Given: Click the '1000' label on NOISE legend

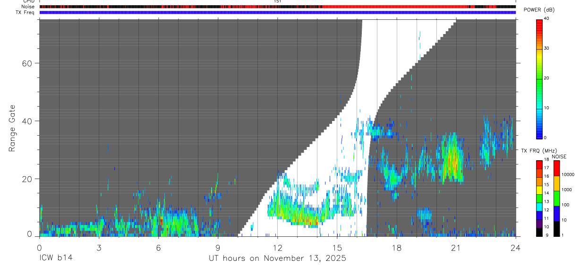Looking at the screenshot, I should coord(567,190).
